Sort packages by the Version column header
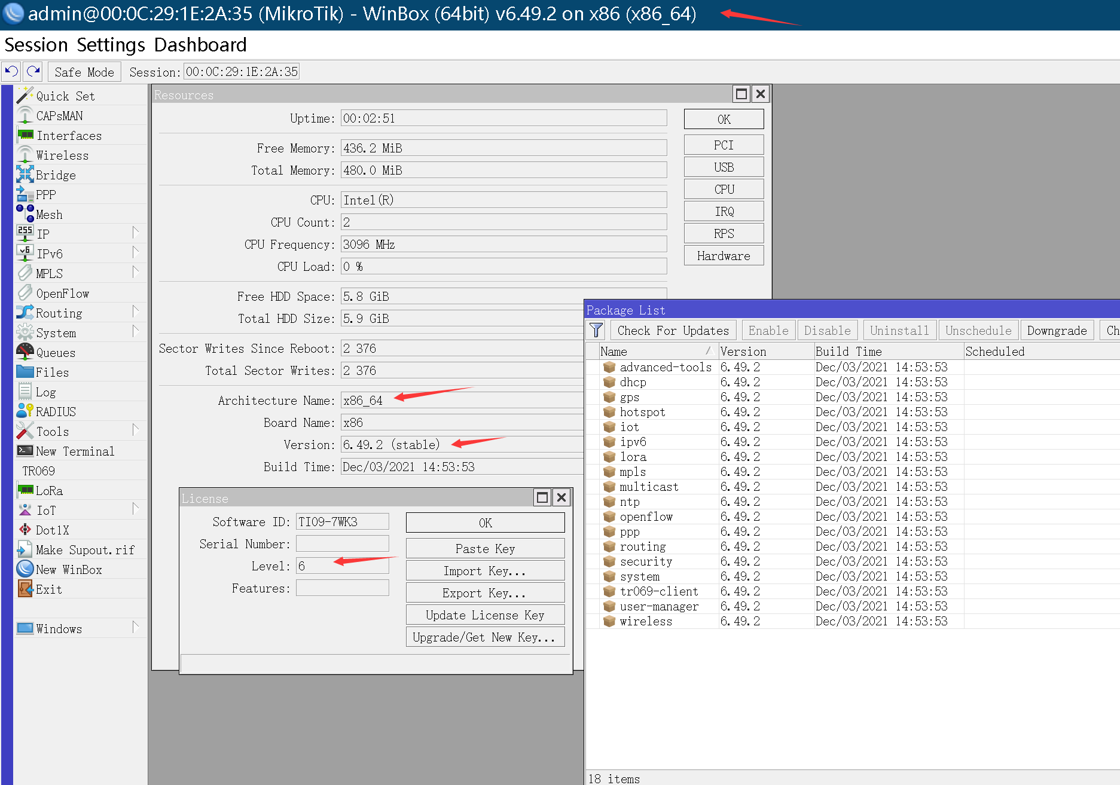The image size is (1120, 785). [x=766, y=351]
